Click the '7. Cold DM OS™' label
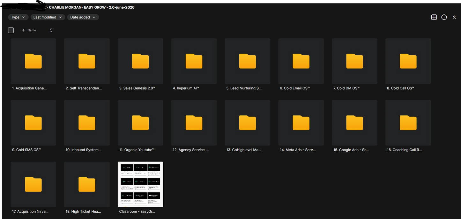The width and height of the screenshot is (461, 219). [346, 88]
